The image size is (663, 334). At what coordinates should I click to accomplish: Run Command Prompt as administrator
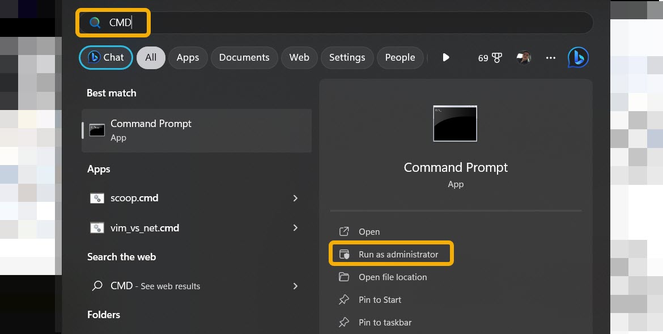(x=398, y=253)
